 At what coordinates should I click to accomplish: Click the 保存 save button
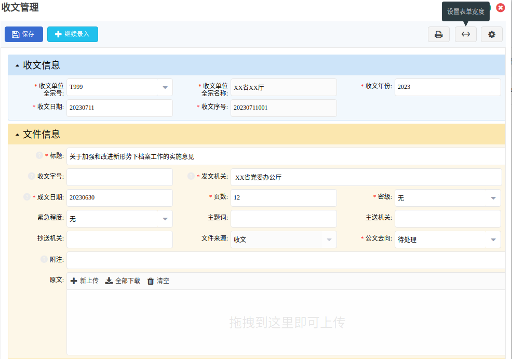pos(24,34)
